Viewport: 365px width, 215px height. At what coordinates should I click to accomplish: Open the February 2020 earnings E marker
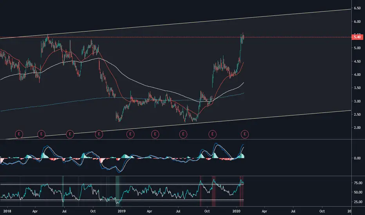point(245,134)
